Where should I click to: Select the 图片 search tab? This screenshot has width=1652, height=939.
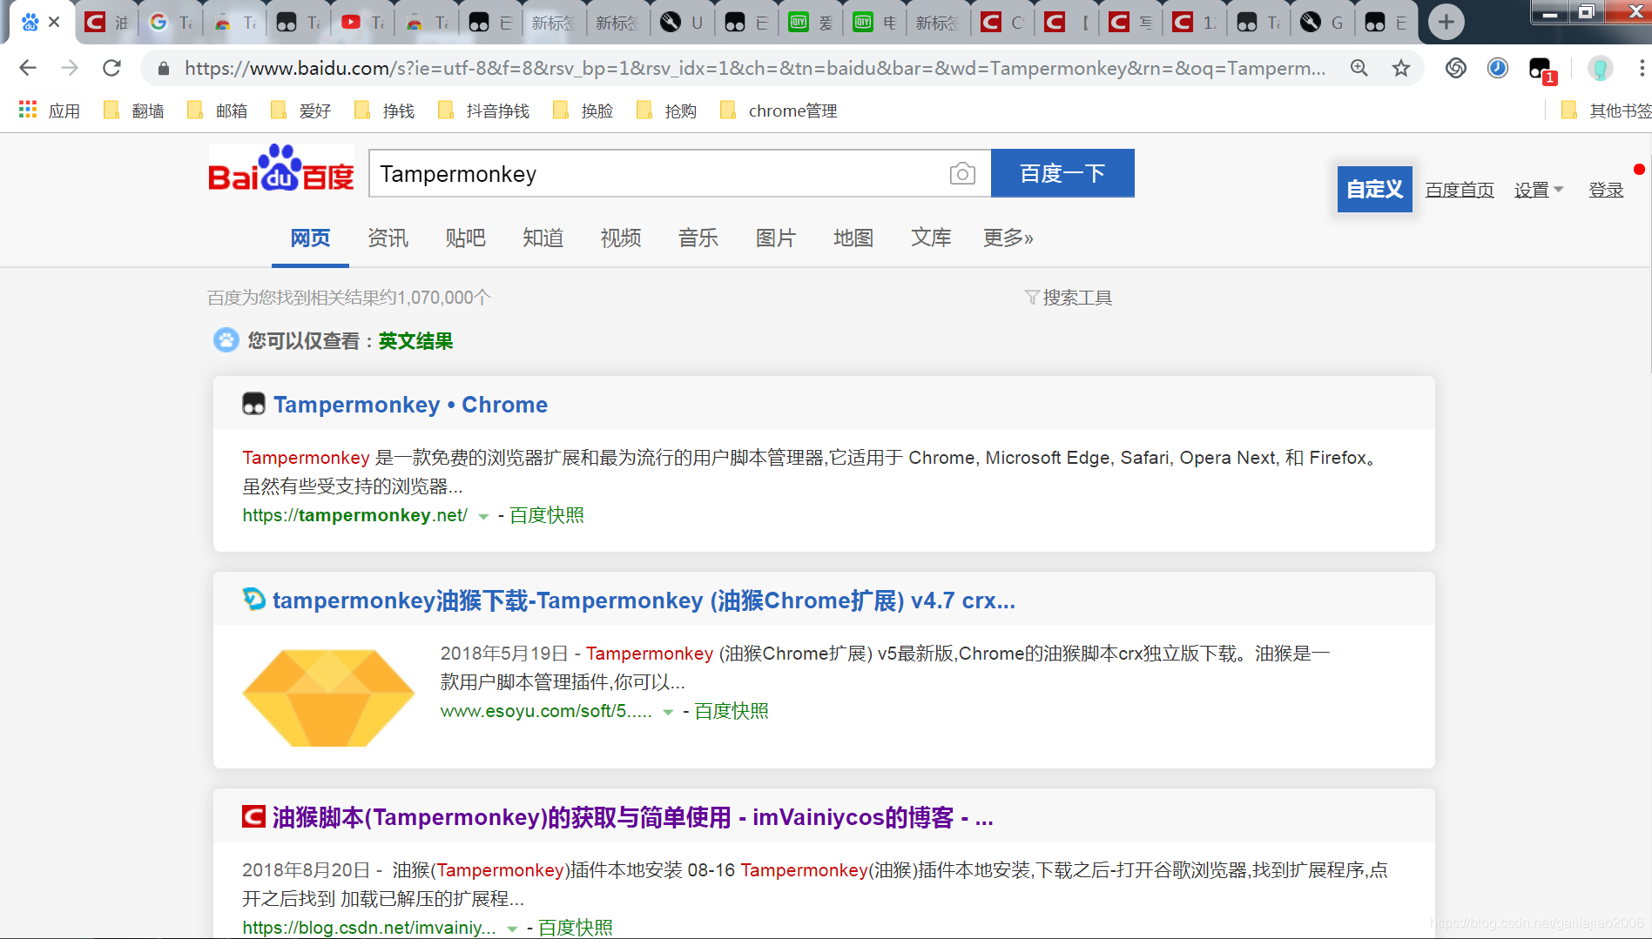point(775,238)
